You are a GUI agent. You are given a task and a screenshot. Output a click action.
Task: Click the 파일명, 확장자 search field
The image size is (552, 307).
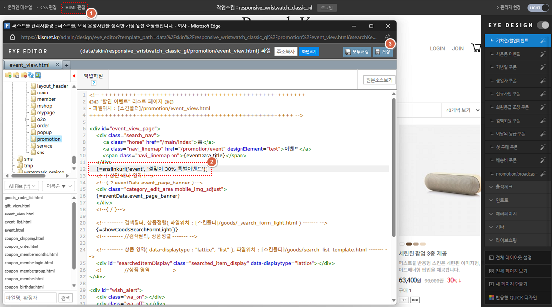(x=31, y=298)
